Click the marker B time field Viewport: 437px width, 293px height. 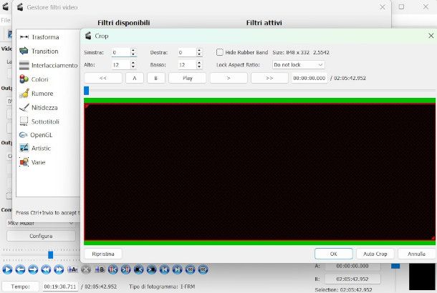(x=352, y=279)
